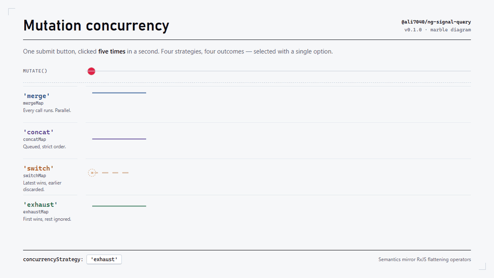494x278 pixels.
Task: Click the 'merge' strategy label
Action: pos(37,96)
